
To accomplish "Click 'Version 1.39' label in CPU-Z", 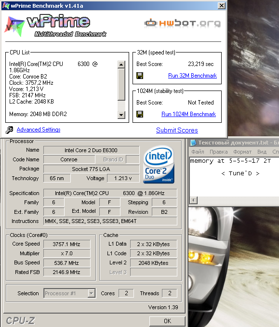I will click(163, 307).
